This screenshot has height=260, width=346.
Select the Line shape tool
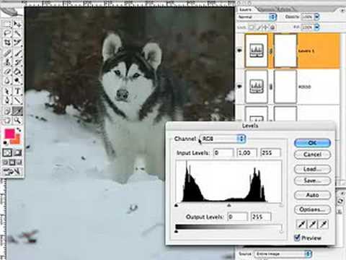17,100
